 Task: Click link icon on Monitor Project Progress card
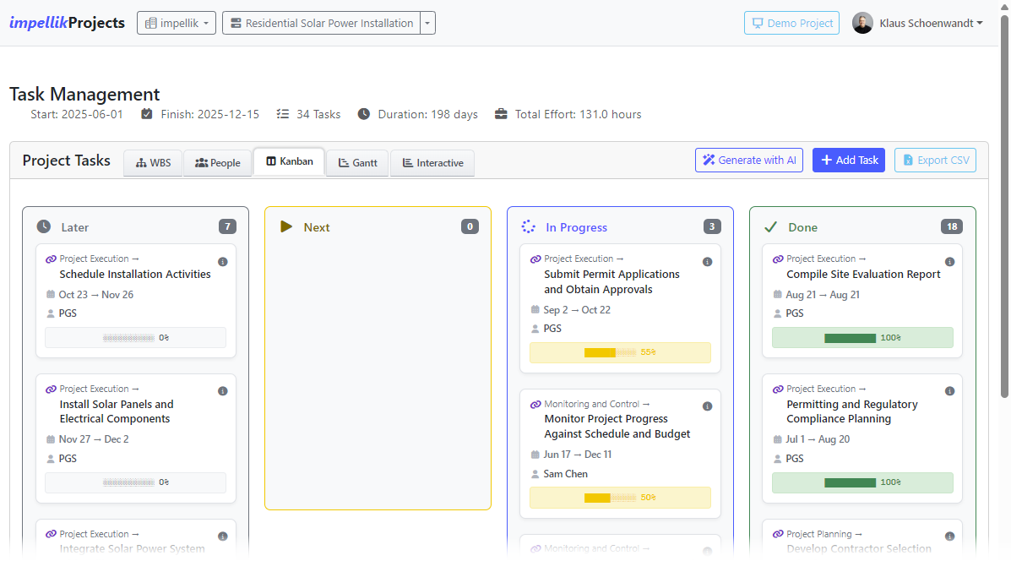tap(535, 405)
